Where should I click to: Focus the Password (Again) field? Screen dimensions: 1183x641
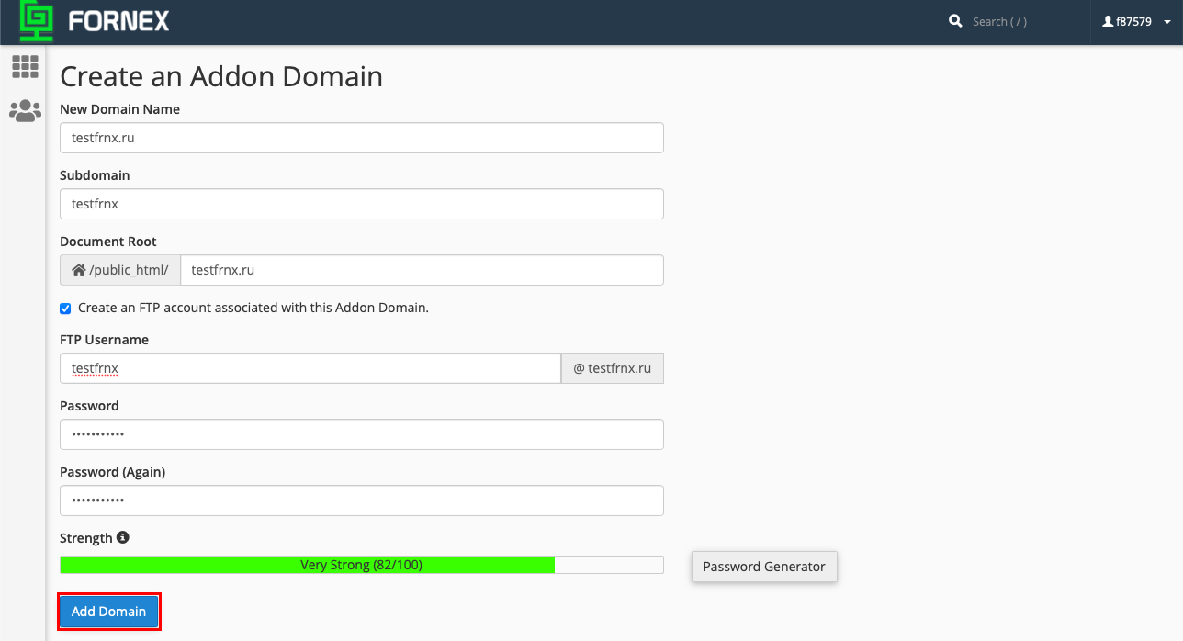362,500
